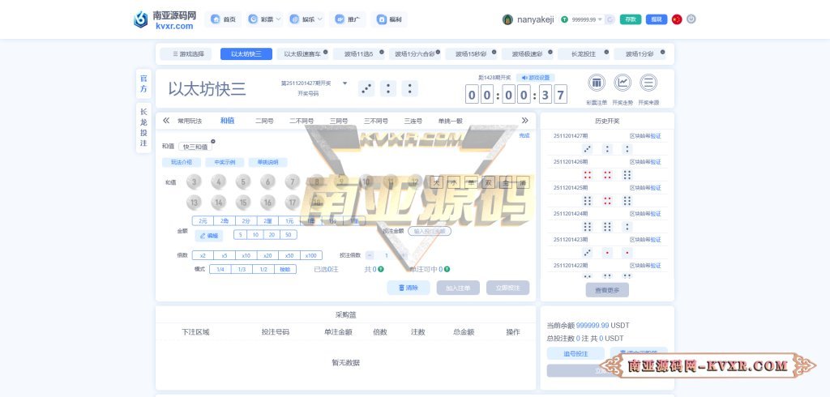The width and height of the screenshot is (830, 397).
Task: Select the 快三和值 sub-play option
Action: (x=195, y=147)
